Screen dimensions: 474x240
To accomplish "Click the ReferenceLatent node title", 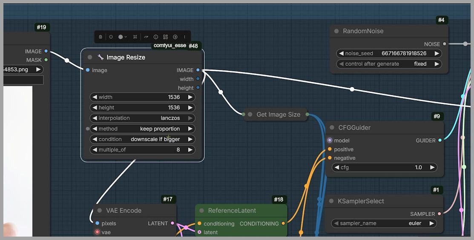I will [232, 211].
